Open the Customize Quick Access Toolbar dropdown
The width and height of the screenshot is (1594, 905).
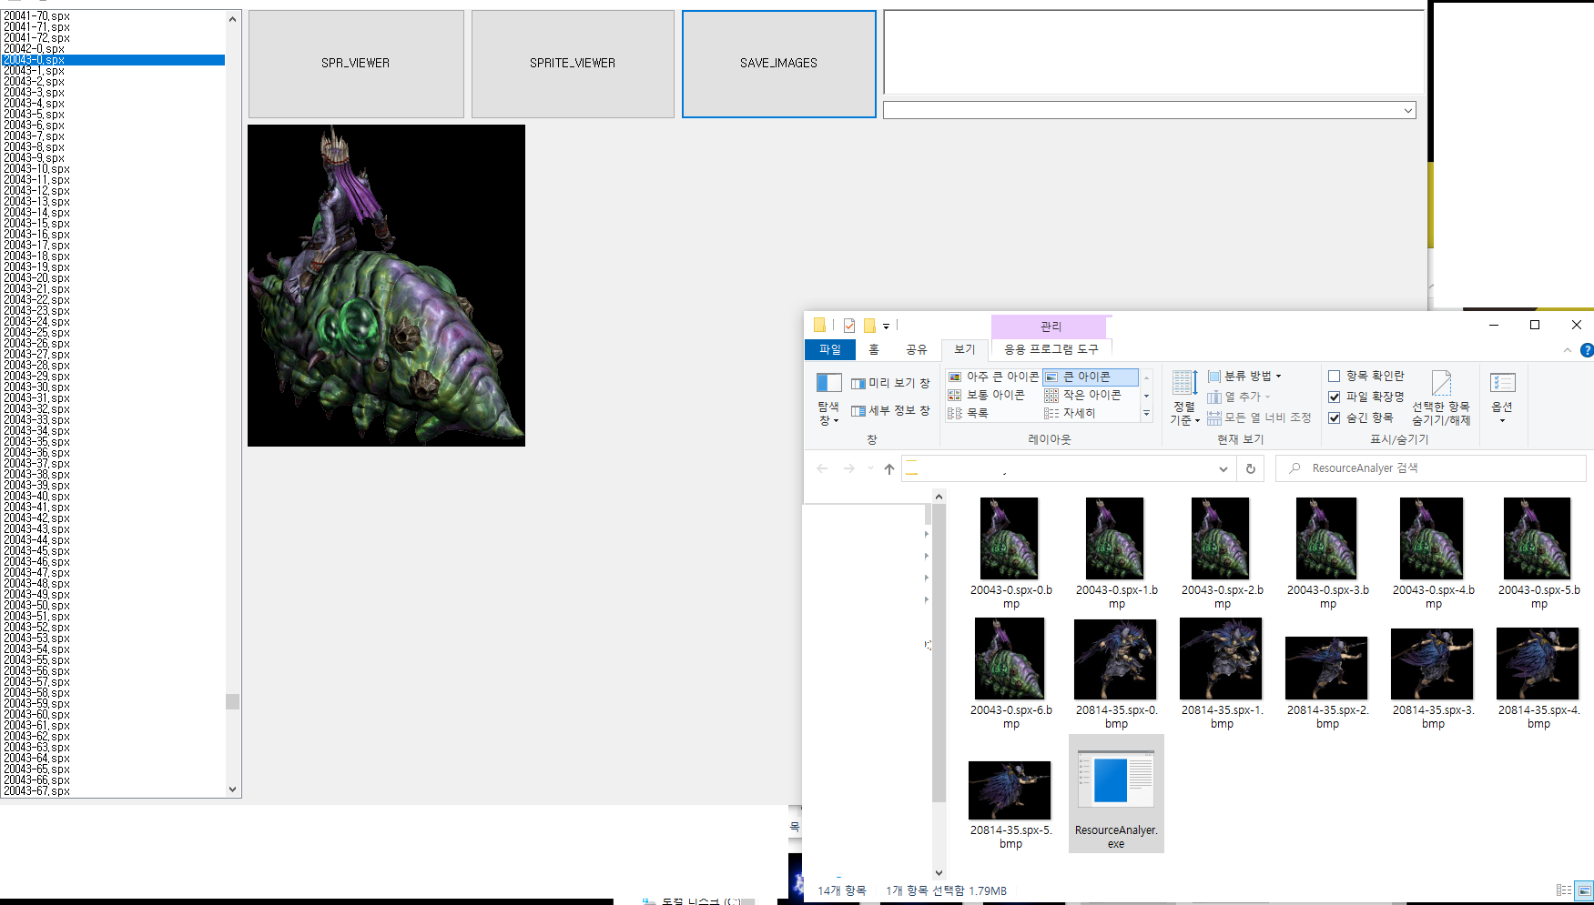(x=886, y=326)
